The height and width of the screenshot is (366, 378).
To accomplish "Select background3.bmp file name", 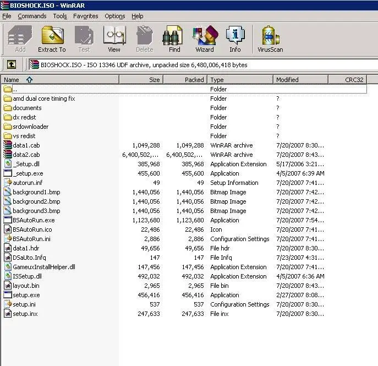I will click(x=36, y=211).
